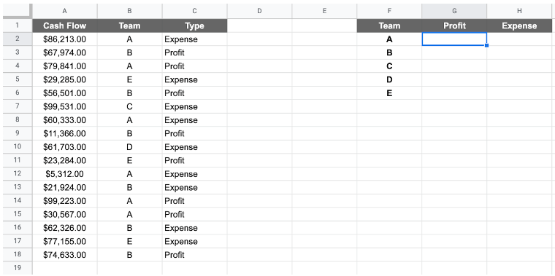
Task: Click the Profit header in column G
Action: point(454,25)
